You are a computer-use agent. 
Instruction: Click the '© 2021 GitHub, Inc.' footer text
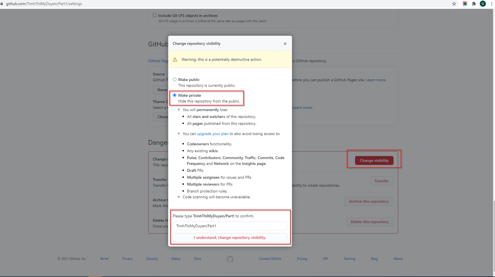tap(72, 259)
